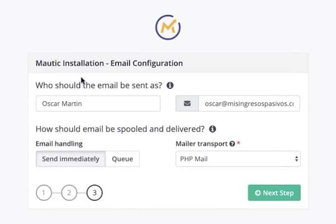Click the Mailer transport help question mark
Viewport: 336px width, 224px height.
coord(232,144)
